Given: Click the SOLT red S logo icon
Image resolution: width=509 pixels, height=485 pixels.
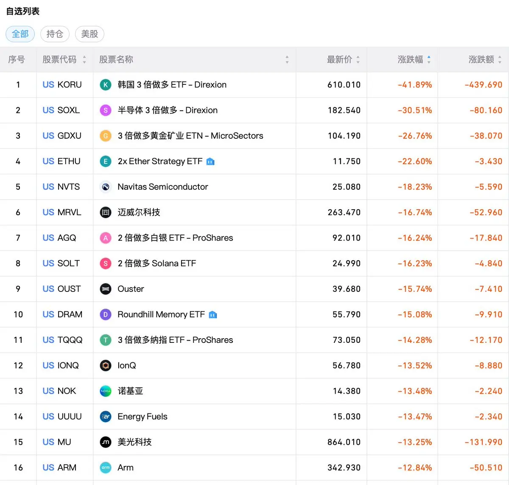Looking at the screenshot, I should click(x=106, y=264).
